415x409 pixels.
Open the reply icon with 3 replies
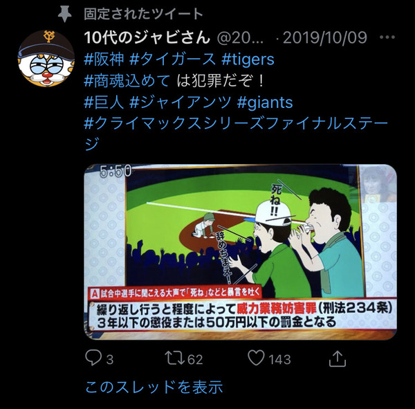click(x=93, y=358)
